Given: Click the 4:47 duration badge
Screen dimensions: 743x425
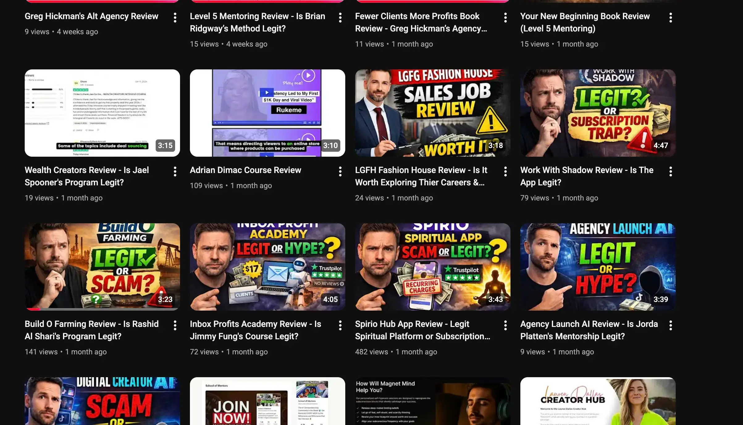Looking at the screenshot, I should (x=661, y=146).
